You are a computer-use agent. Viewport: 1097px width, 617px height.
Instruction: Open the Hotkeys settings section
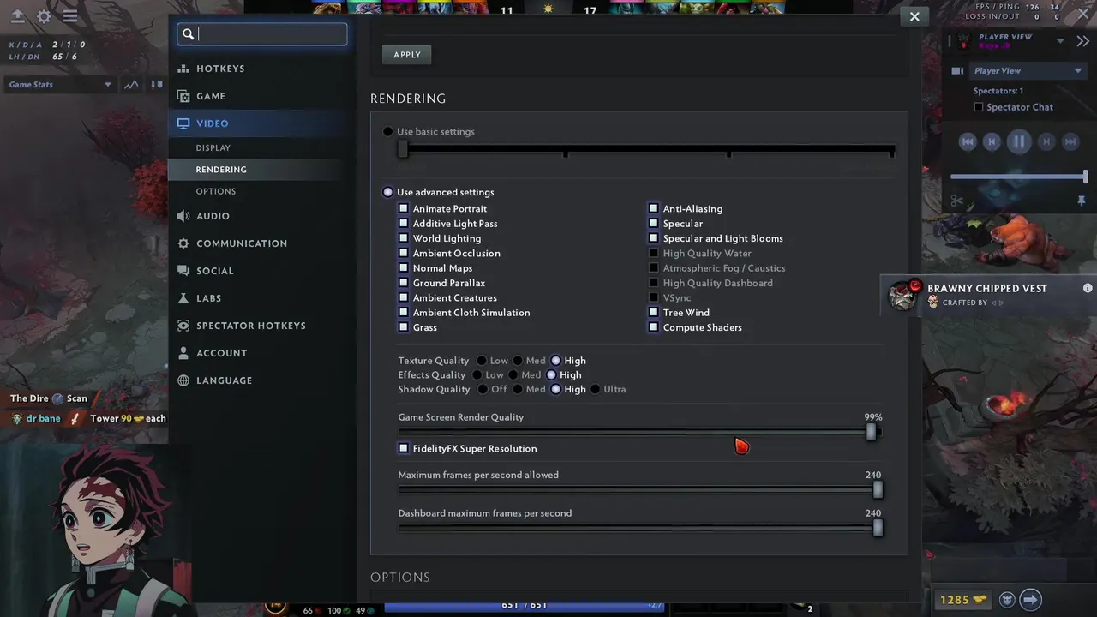[x=261, y=69]
